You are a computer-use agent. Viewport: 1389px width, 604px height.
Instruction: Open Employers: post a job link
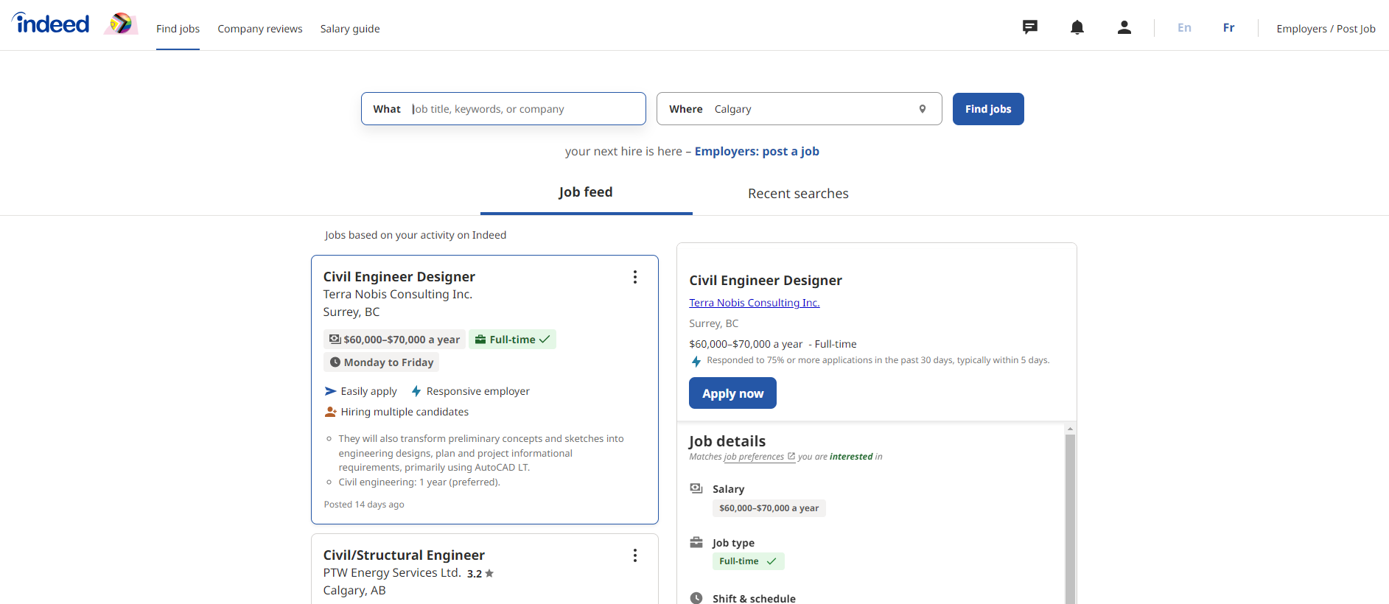pyautogui.click(x=757, y=151)
